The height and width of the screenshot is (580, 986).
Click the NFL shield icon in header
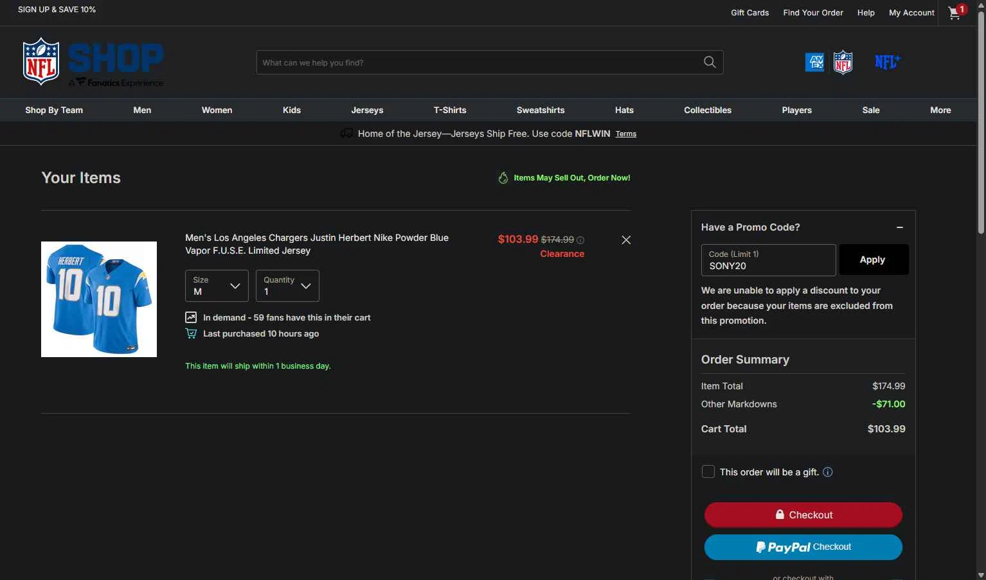843,62
